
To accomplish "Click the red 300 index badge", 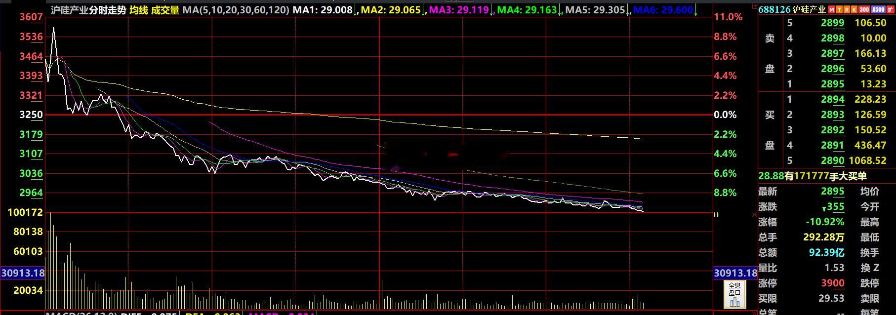I will point(864,9).
